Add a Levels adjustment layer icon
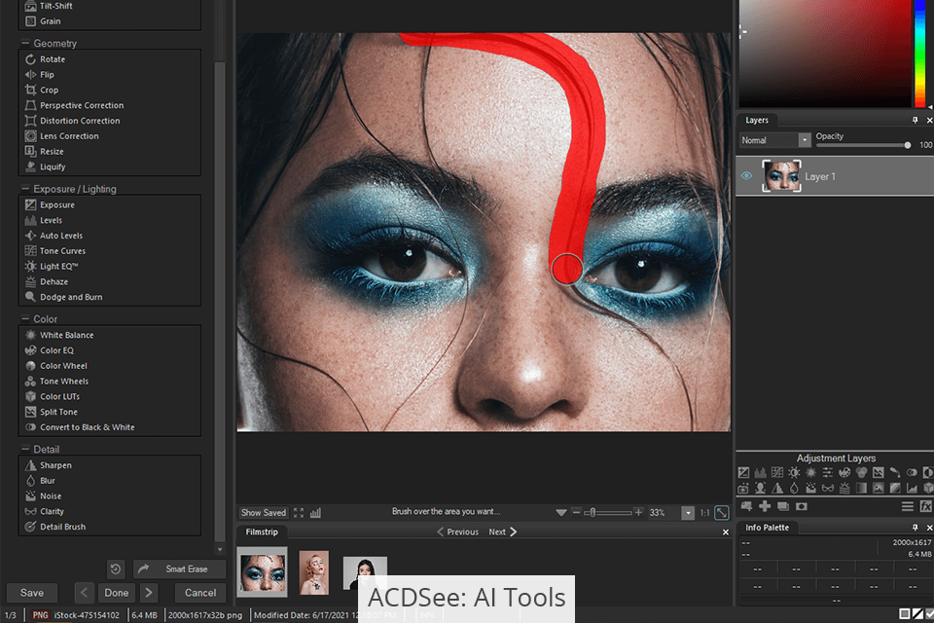Viewport: 934px width, 623px height. tap(760, 473)
